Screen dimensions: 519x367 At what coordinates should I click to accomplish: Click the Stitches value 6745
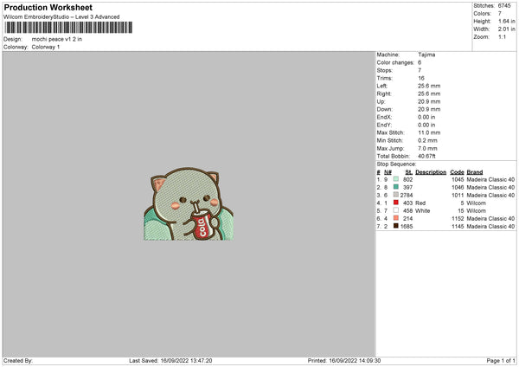(x=504, y=6)
